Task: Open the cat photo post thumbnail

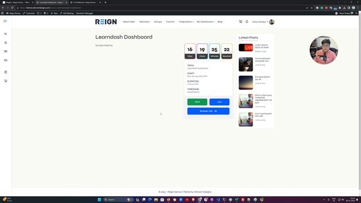Action: [246, 64]
